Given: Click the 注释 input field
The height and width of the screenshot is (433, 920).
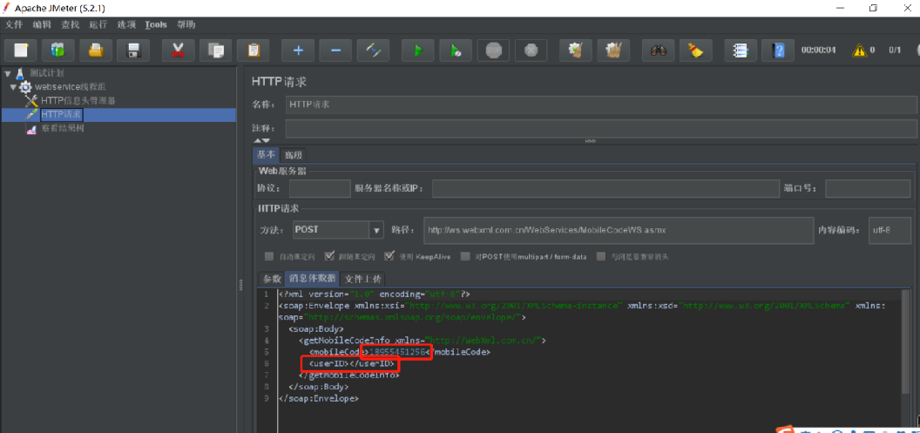Looking at the screenshot, I should [x=601, y=128].
